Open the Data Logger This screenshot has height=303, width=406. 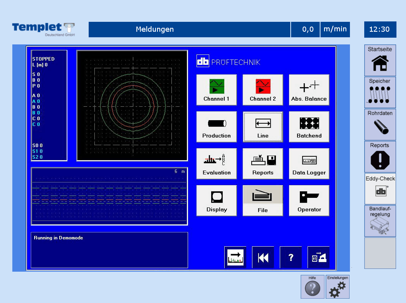pos(309,163)
